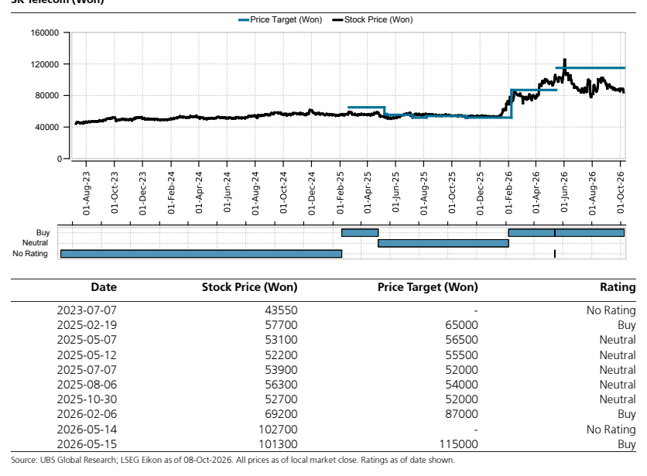
Task: Click stock price value 53900
Action: tap(281, 370)
